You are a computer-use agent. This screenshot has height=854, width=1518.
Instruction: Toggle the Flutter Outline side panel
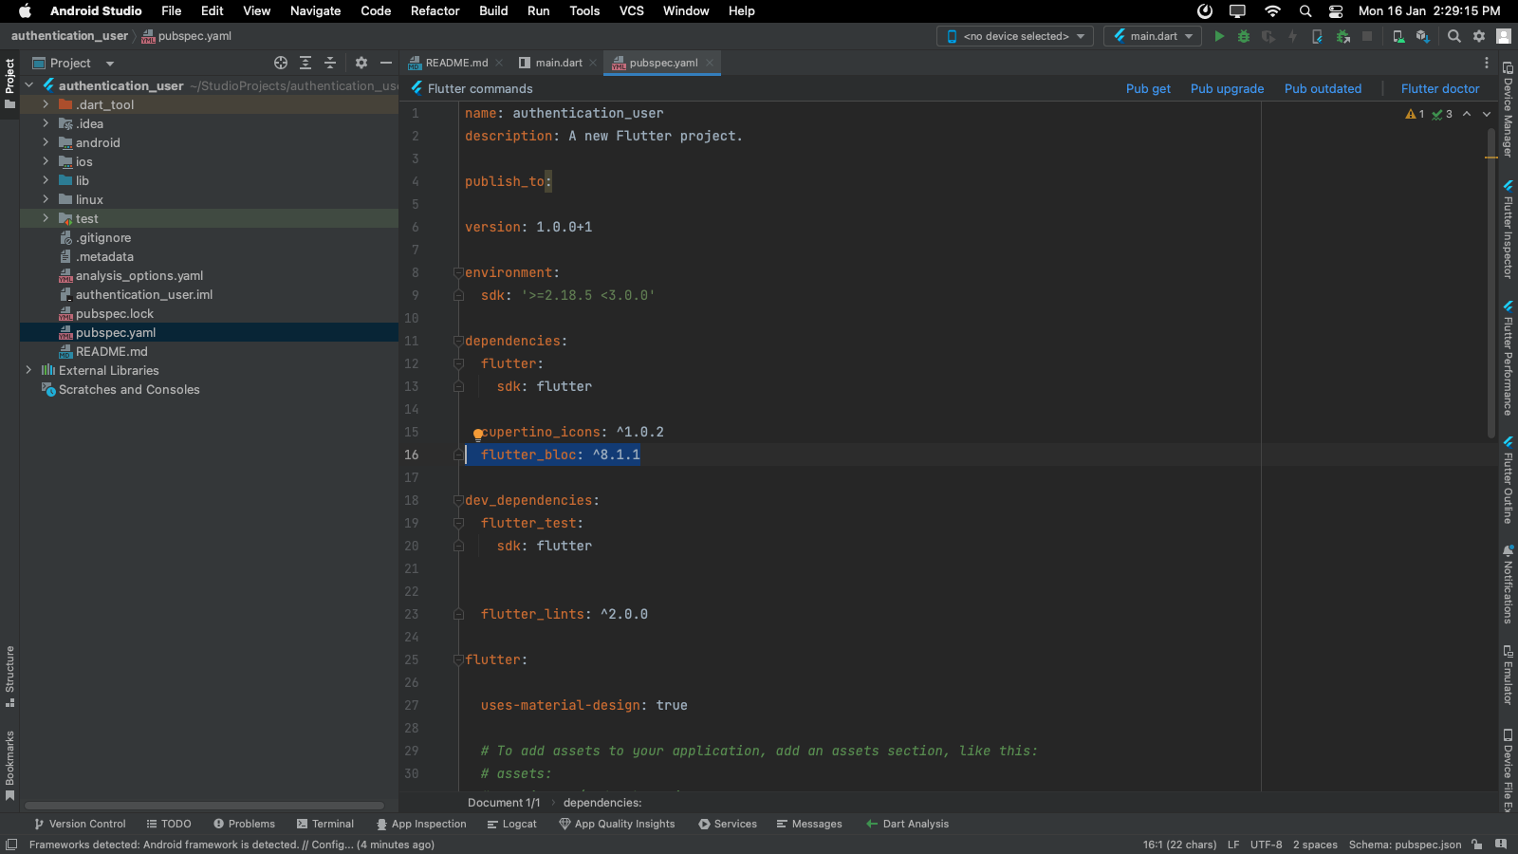pyautogui.click(x=1508, y=480)
